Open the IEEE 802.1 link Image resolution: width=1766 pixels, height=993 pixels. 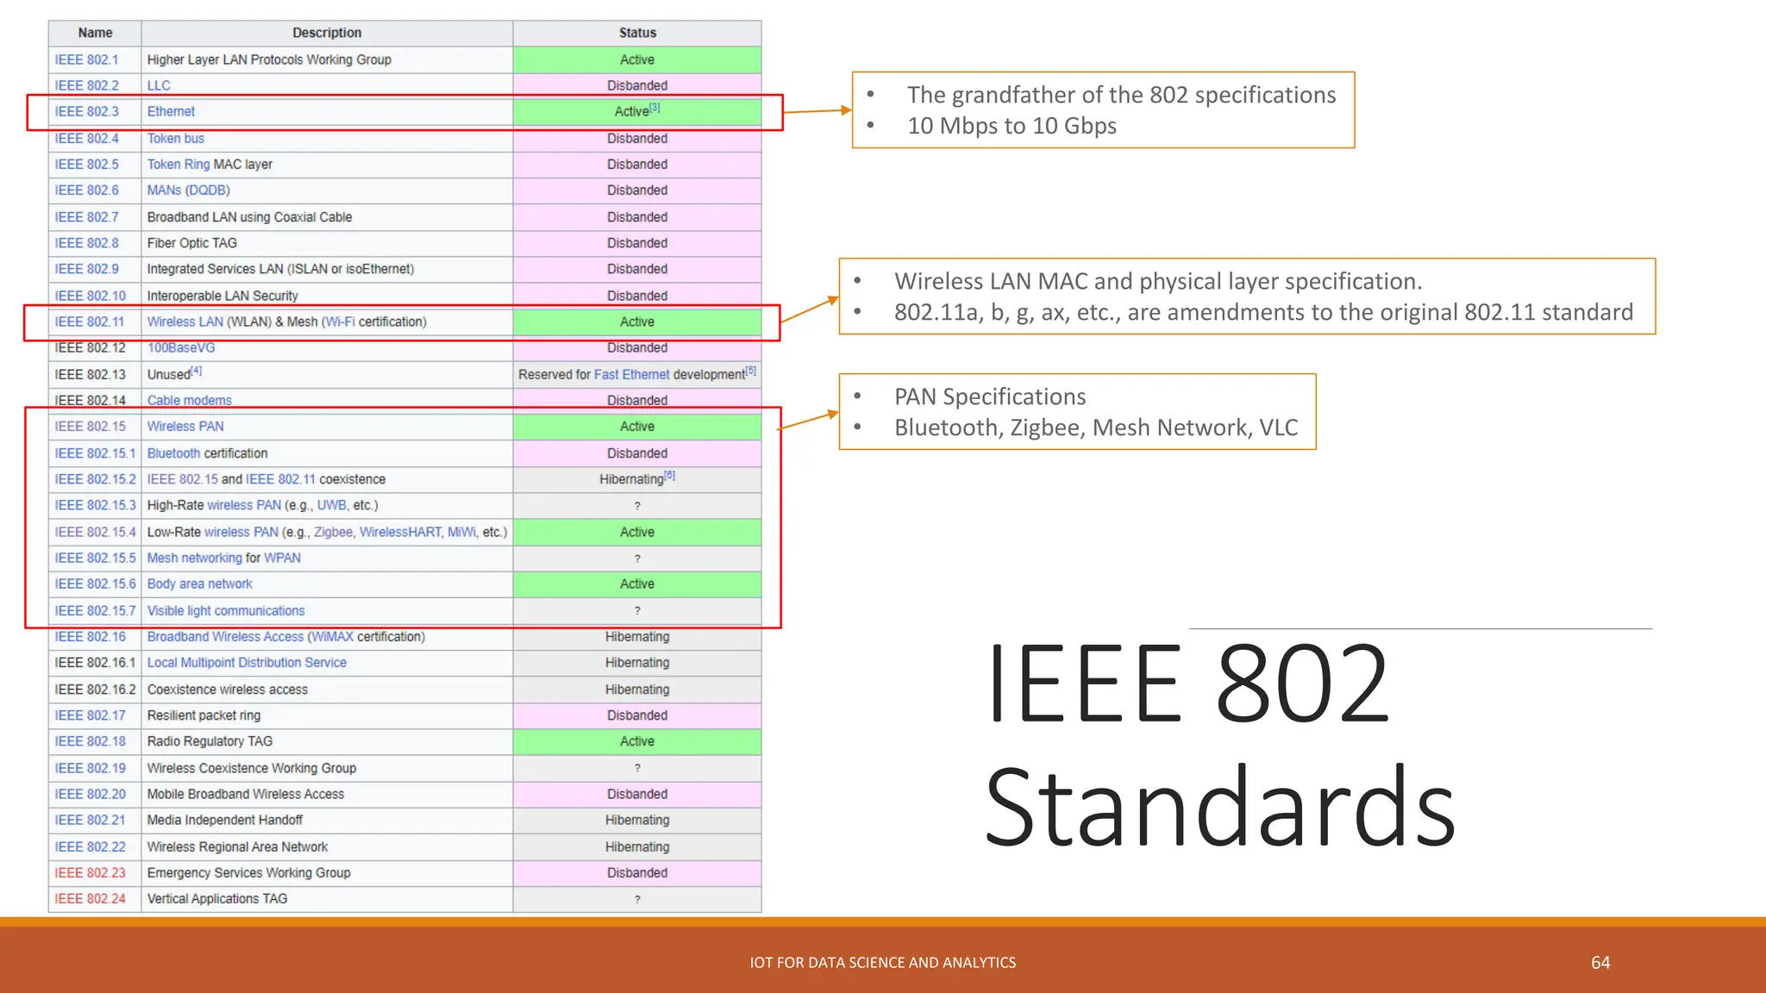click(x=86, y=59)
